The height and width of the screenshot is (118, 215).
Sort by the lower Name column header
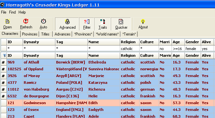pyautogui.click(x=104, y=55)
